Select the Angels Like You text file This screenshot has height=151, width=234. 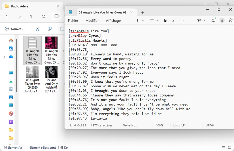click(32, 51)
